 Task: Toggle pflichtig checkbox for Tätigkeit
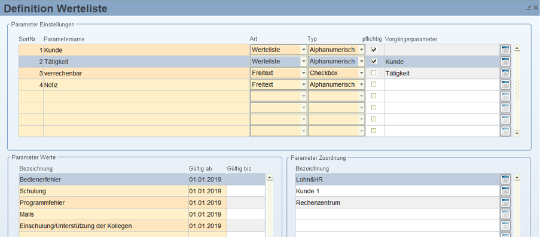pyautogui.click(x=374, y=61)
